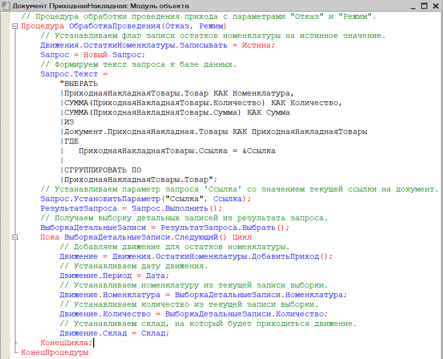Click the first comment about 'Процедура обработки проведения'

point(198,17)
